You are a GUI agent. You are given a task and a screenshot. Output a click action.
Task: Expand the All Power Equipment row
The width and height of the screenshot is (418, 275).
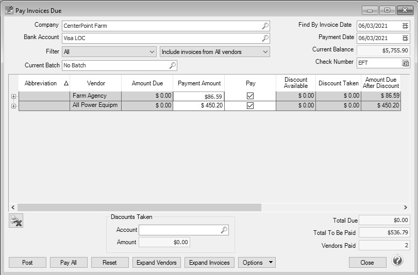click(x=13, y=106)
